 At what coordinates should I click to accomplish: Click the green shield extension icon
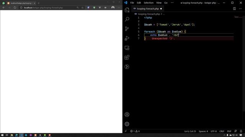[x=94, y=8]
